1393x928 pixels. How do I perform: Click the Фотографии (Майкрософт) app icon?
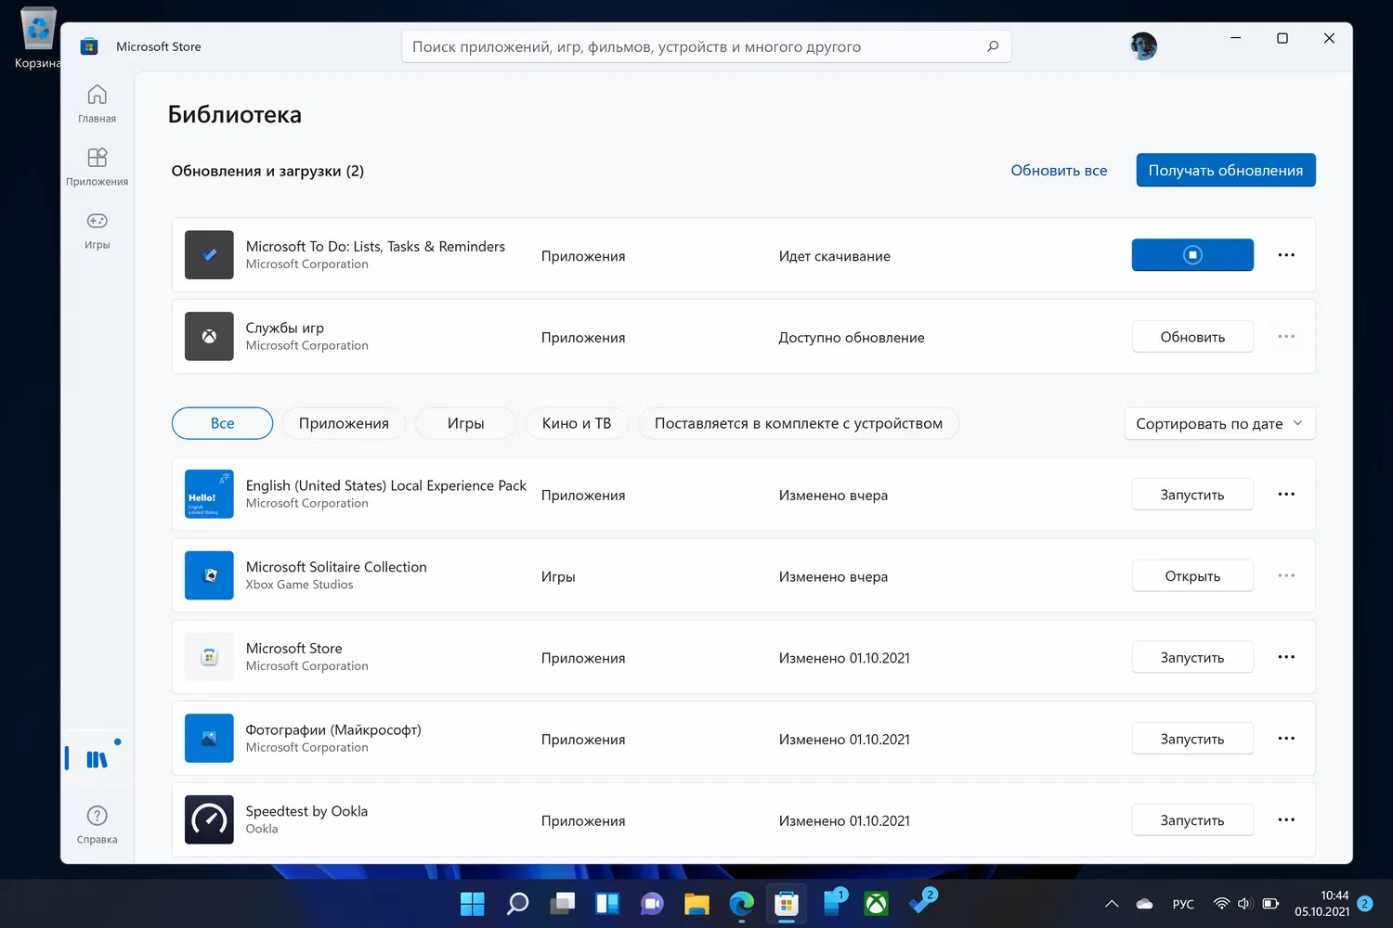[x=209, y=738]
